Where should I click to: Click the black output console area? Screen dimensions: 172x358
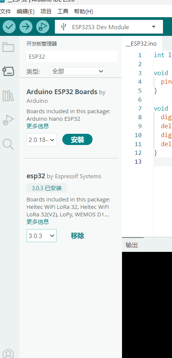(x=147, y=305)
